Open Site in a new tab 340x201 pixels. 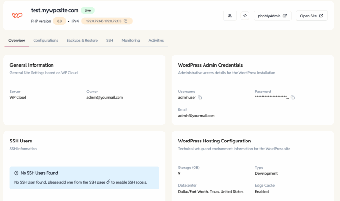tap(312, 16)
